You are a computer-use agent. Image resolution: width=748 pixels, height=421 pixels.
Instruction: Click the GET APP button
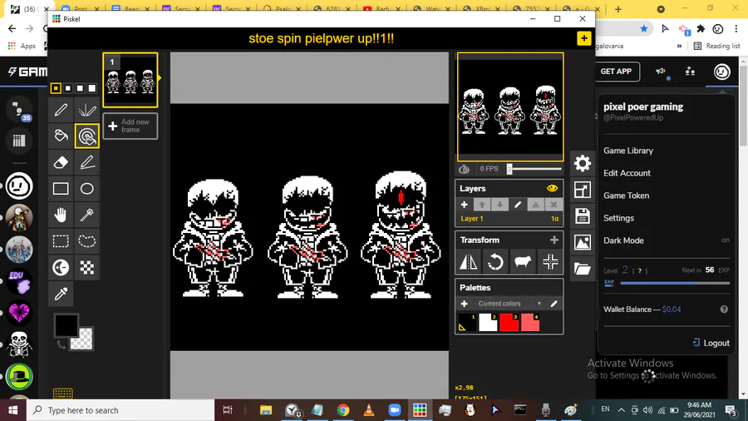(x=616, y=72)
